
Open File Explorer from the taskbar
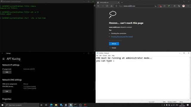coord(56,105)
